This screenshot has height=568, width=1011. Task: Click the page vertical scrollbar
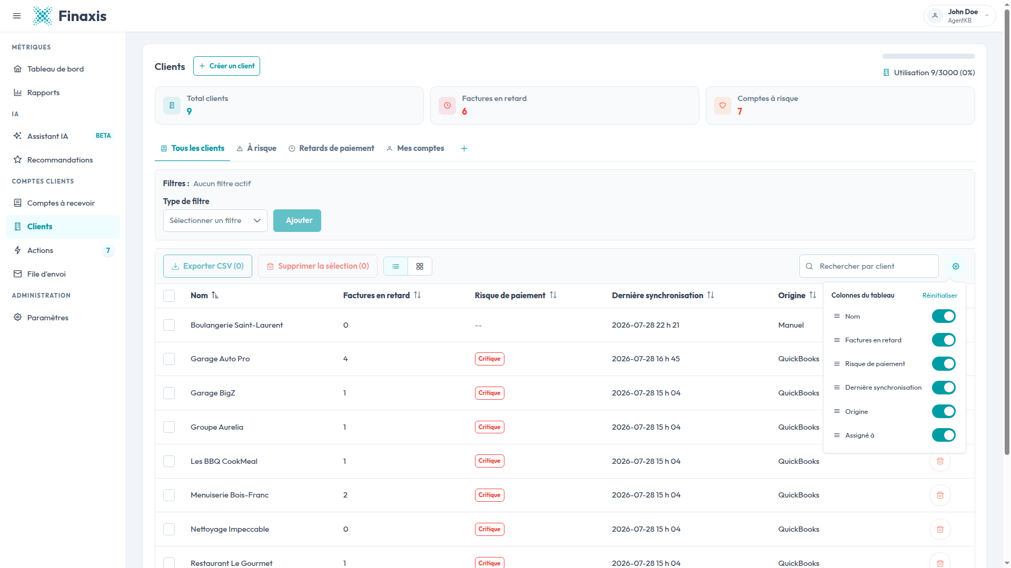1007,231
